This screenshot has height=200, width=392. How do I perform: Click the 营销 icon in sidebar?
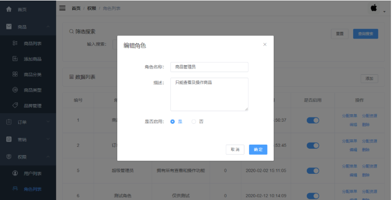[9, 139]
